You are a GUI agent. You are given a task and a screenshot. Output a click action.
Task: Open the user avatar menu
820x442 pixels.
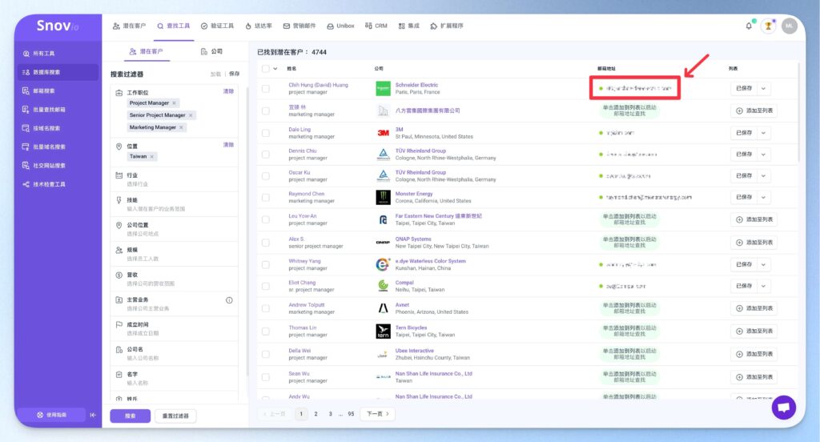[x=789, y=26]
